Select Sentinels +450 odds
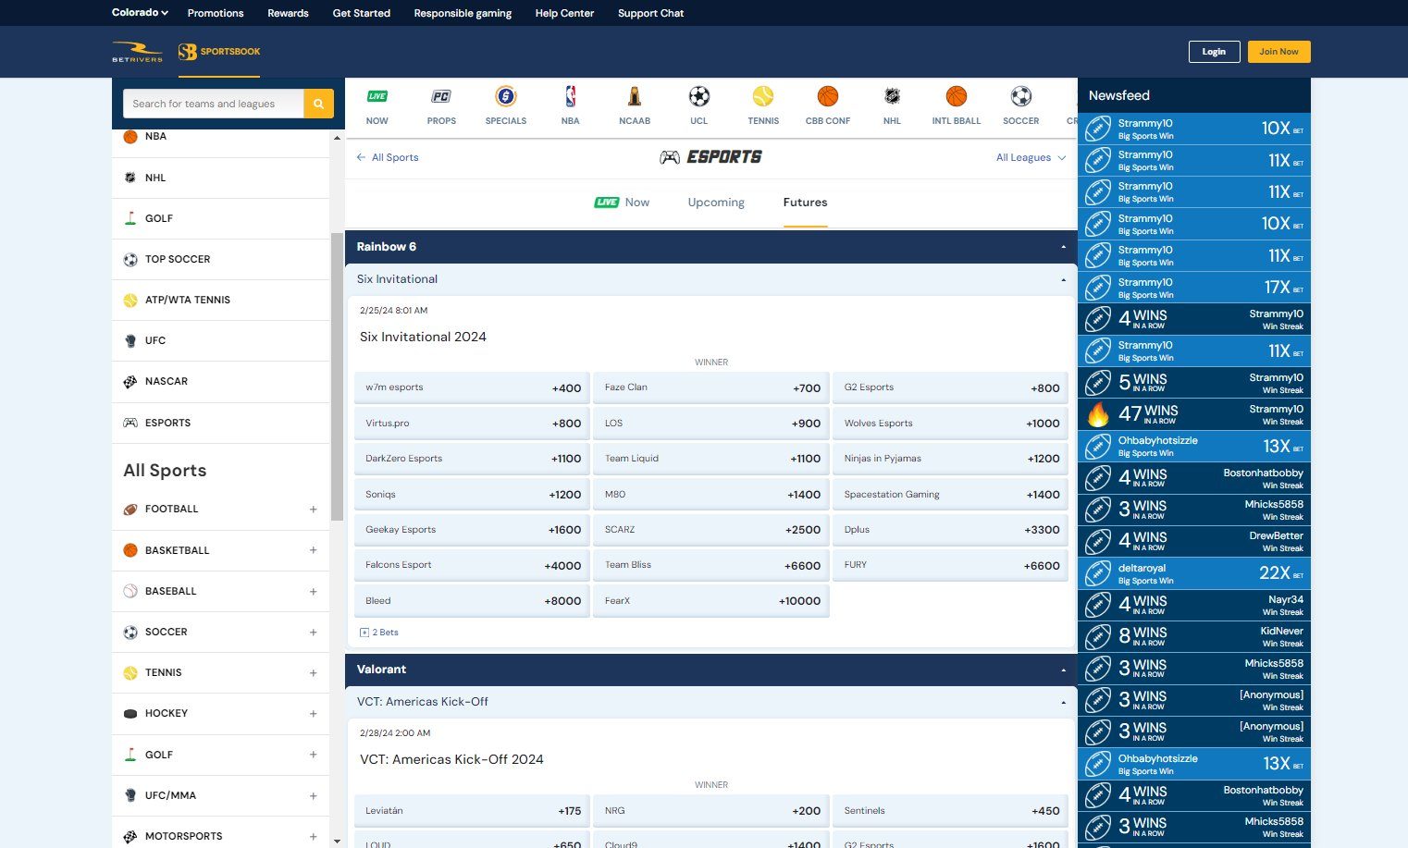 tap(950, 811)
